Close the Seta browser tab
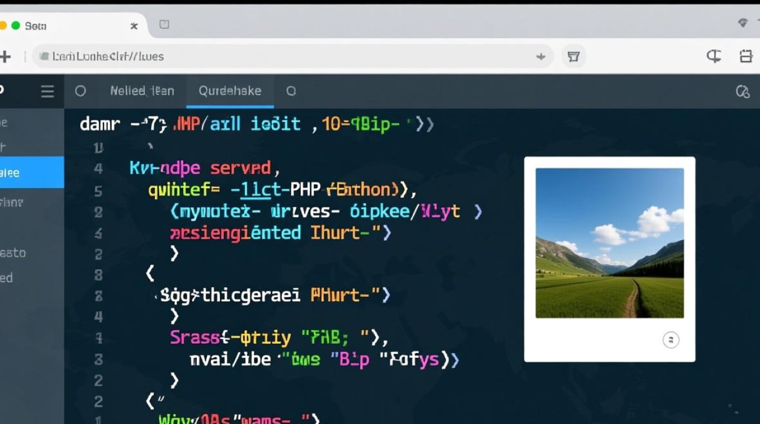760x424 pixels. [134, 26]
